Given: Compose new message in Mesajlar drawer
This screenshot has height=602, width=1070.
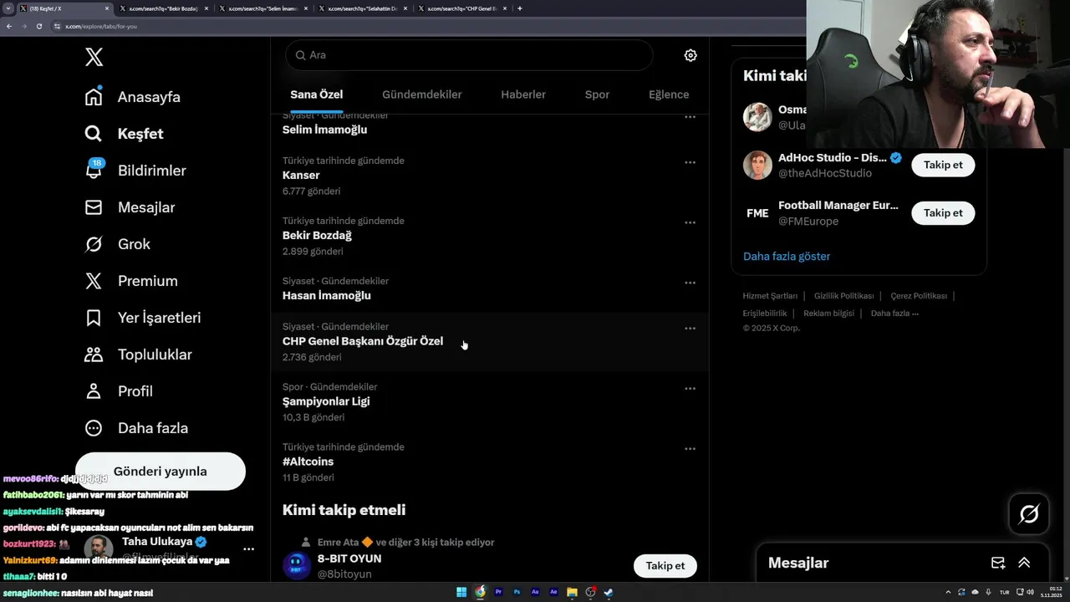Looking at the screenshot, I should click(x=998, y=563).
